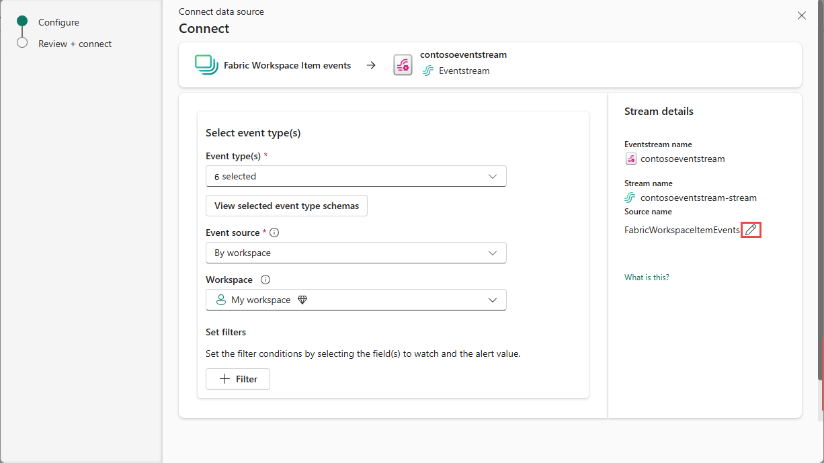The image size is (824, 463).
Task: Click Eventstream name icon in Stream details
Action: [x=630, y=159]
